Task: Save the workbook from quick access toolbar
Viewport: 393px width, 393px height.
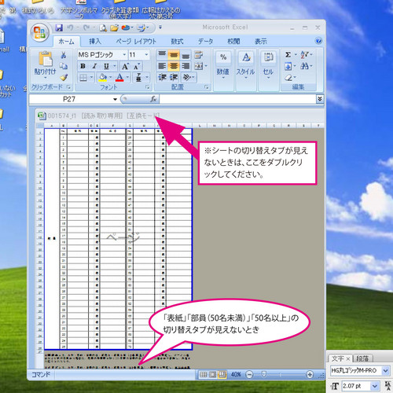Action: pyautogui.click(x=59, y=28)
